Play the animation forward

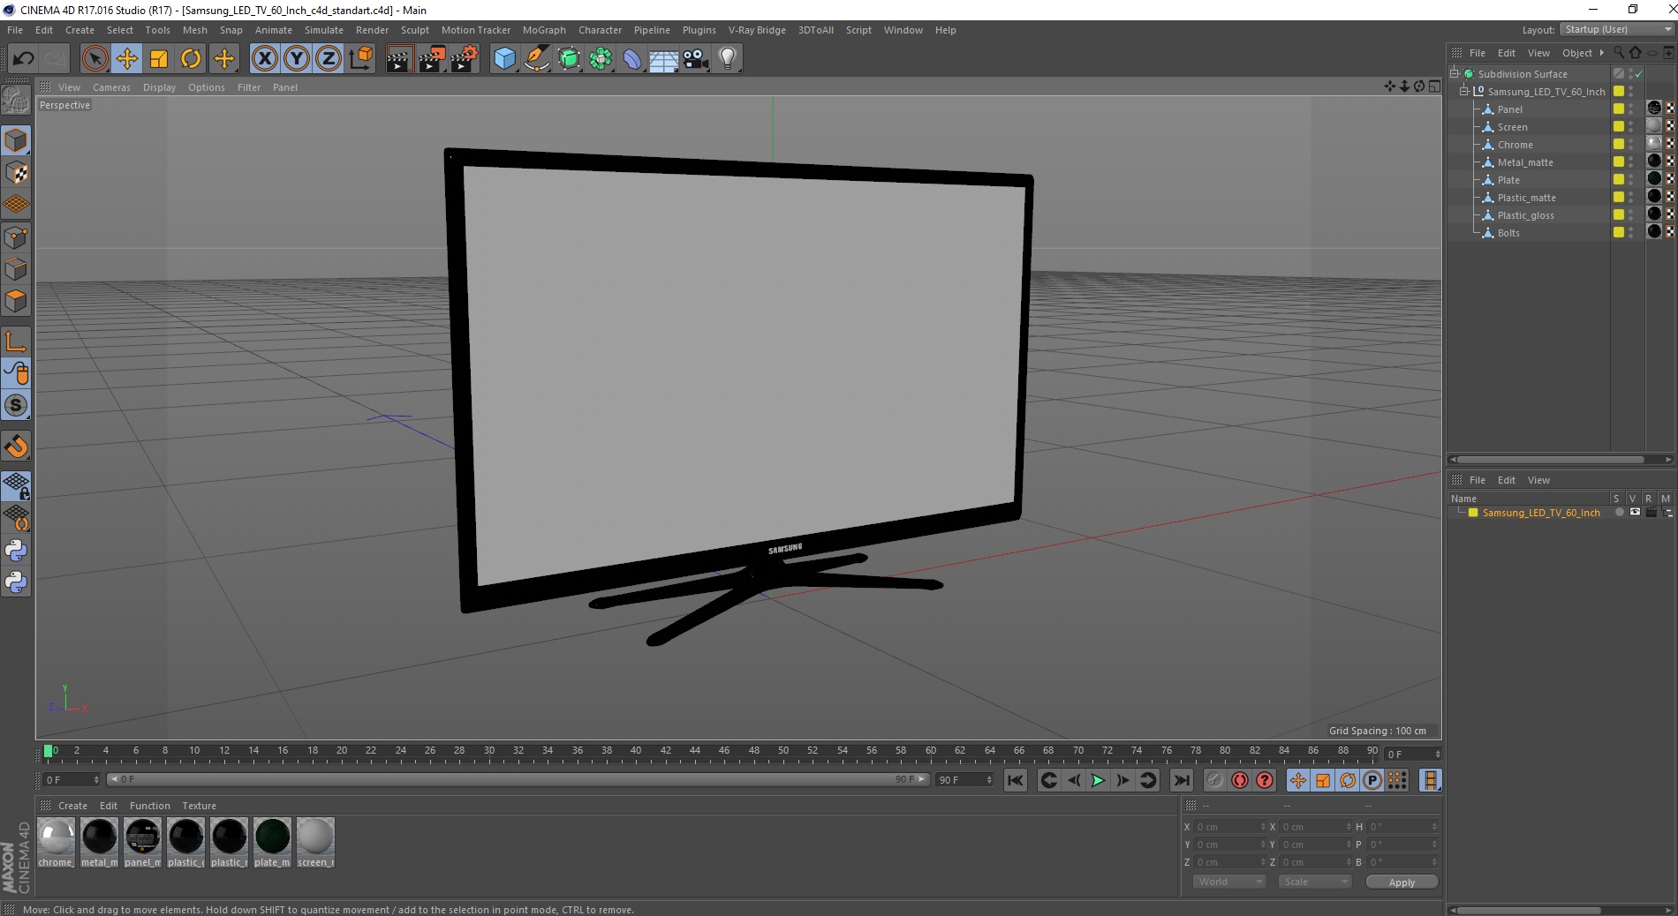(1097, 780)
